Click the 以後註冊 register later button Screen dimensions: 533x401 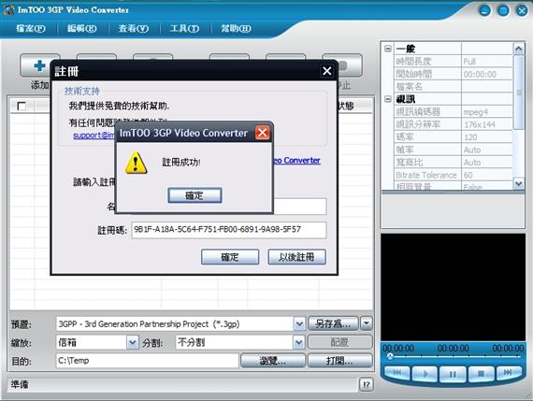tap(296, 257)
